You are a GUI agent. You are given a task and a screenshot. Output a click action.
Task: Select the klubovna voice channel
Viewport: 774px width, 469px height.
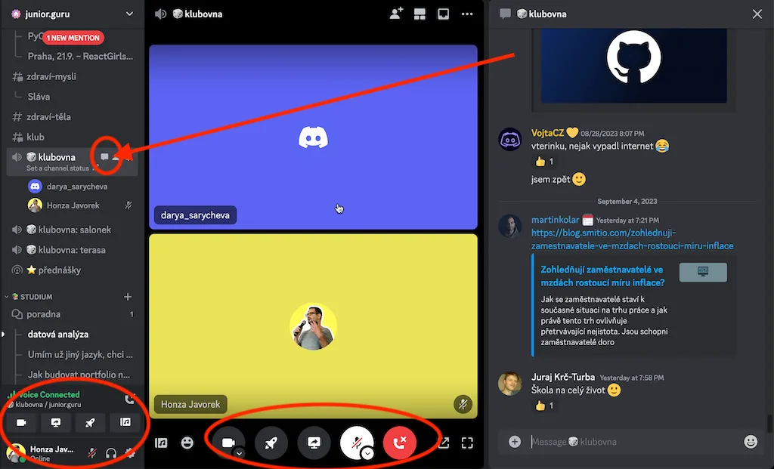(x=57, y=157)
